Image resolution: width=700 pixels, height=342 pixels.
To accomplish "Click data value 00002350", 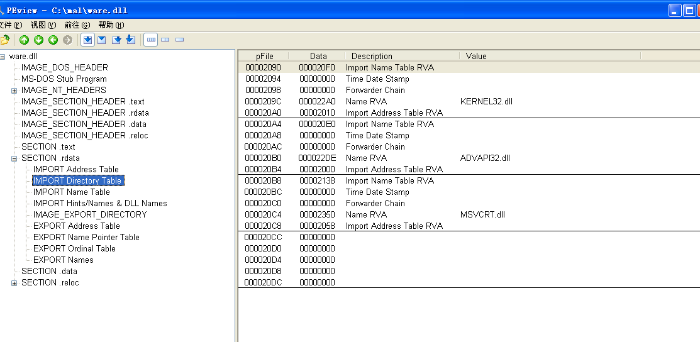I will tap(317, 215).
